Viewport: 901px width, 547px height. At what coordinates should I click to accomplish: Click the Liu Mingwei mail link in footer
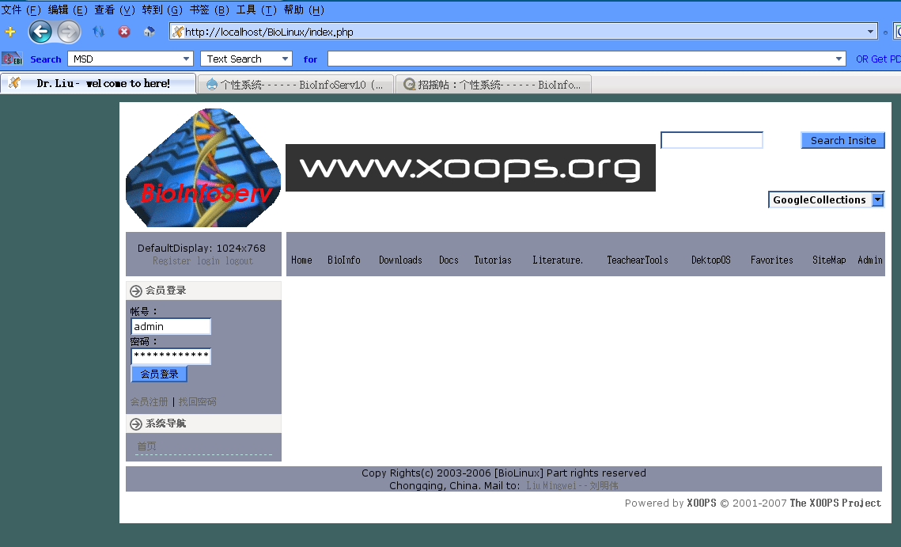[x=572, y=486]
